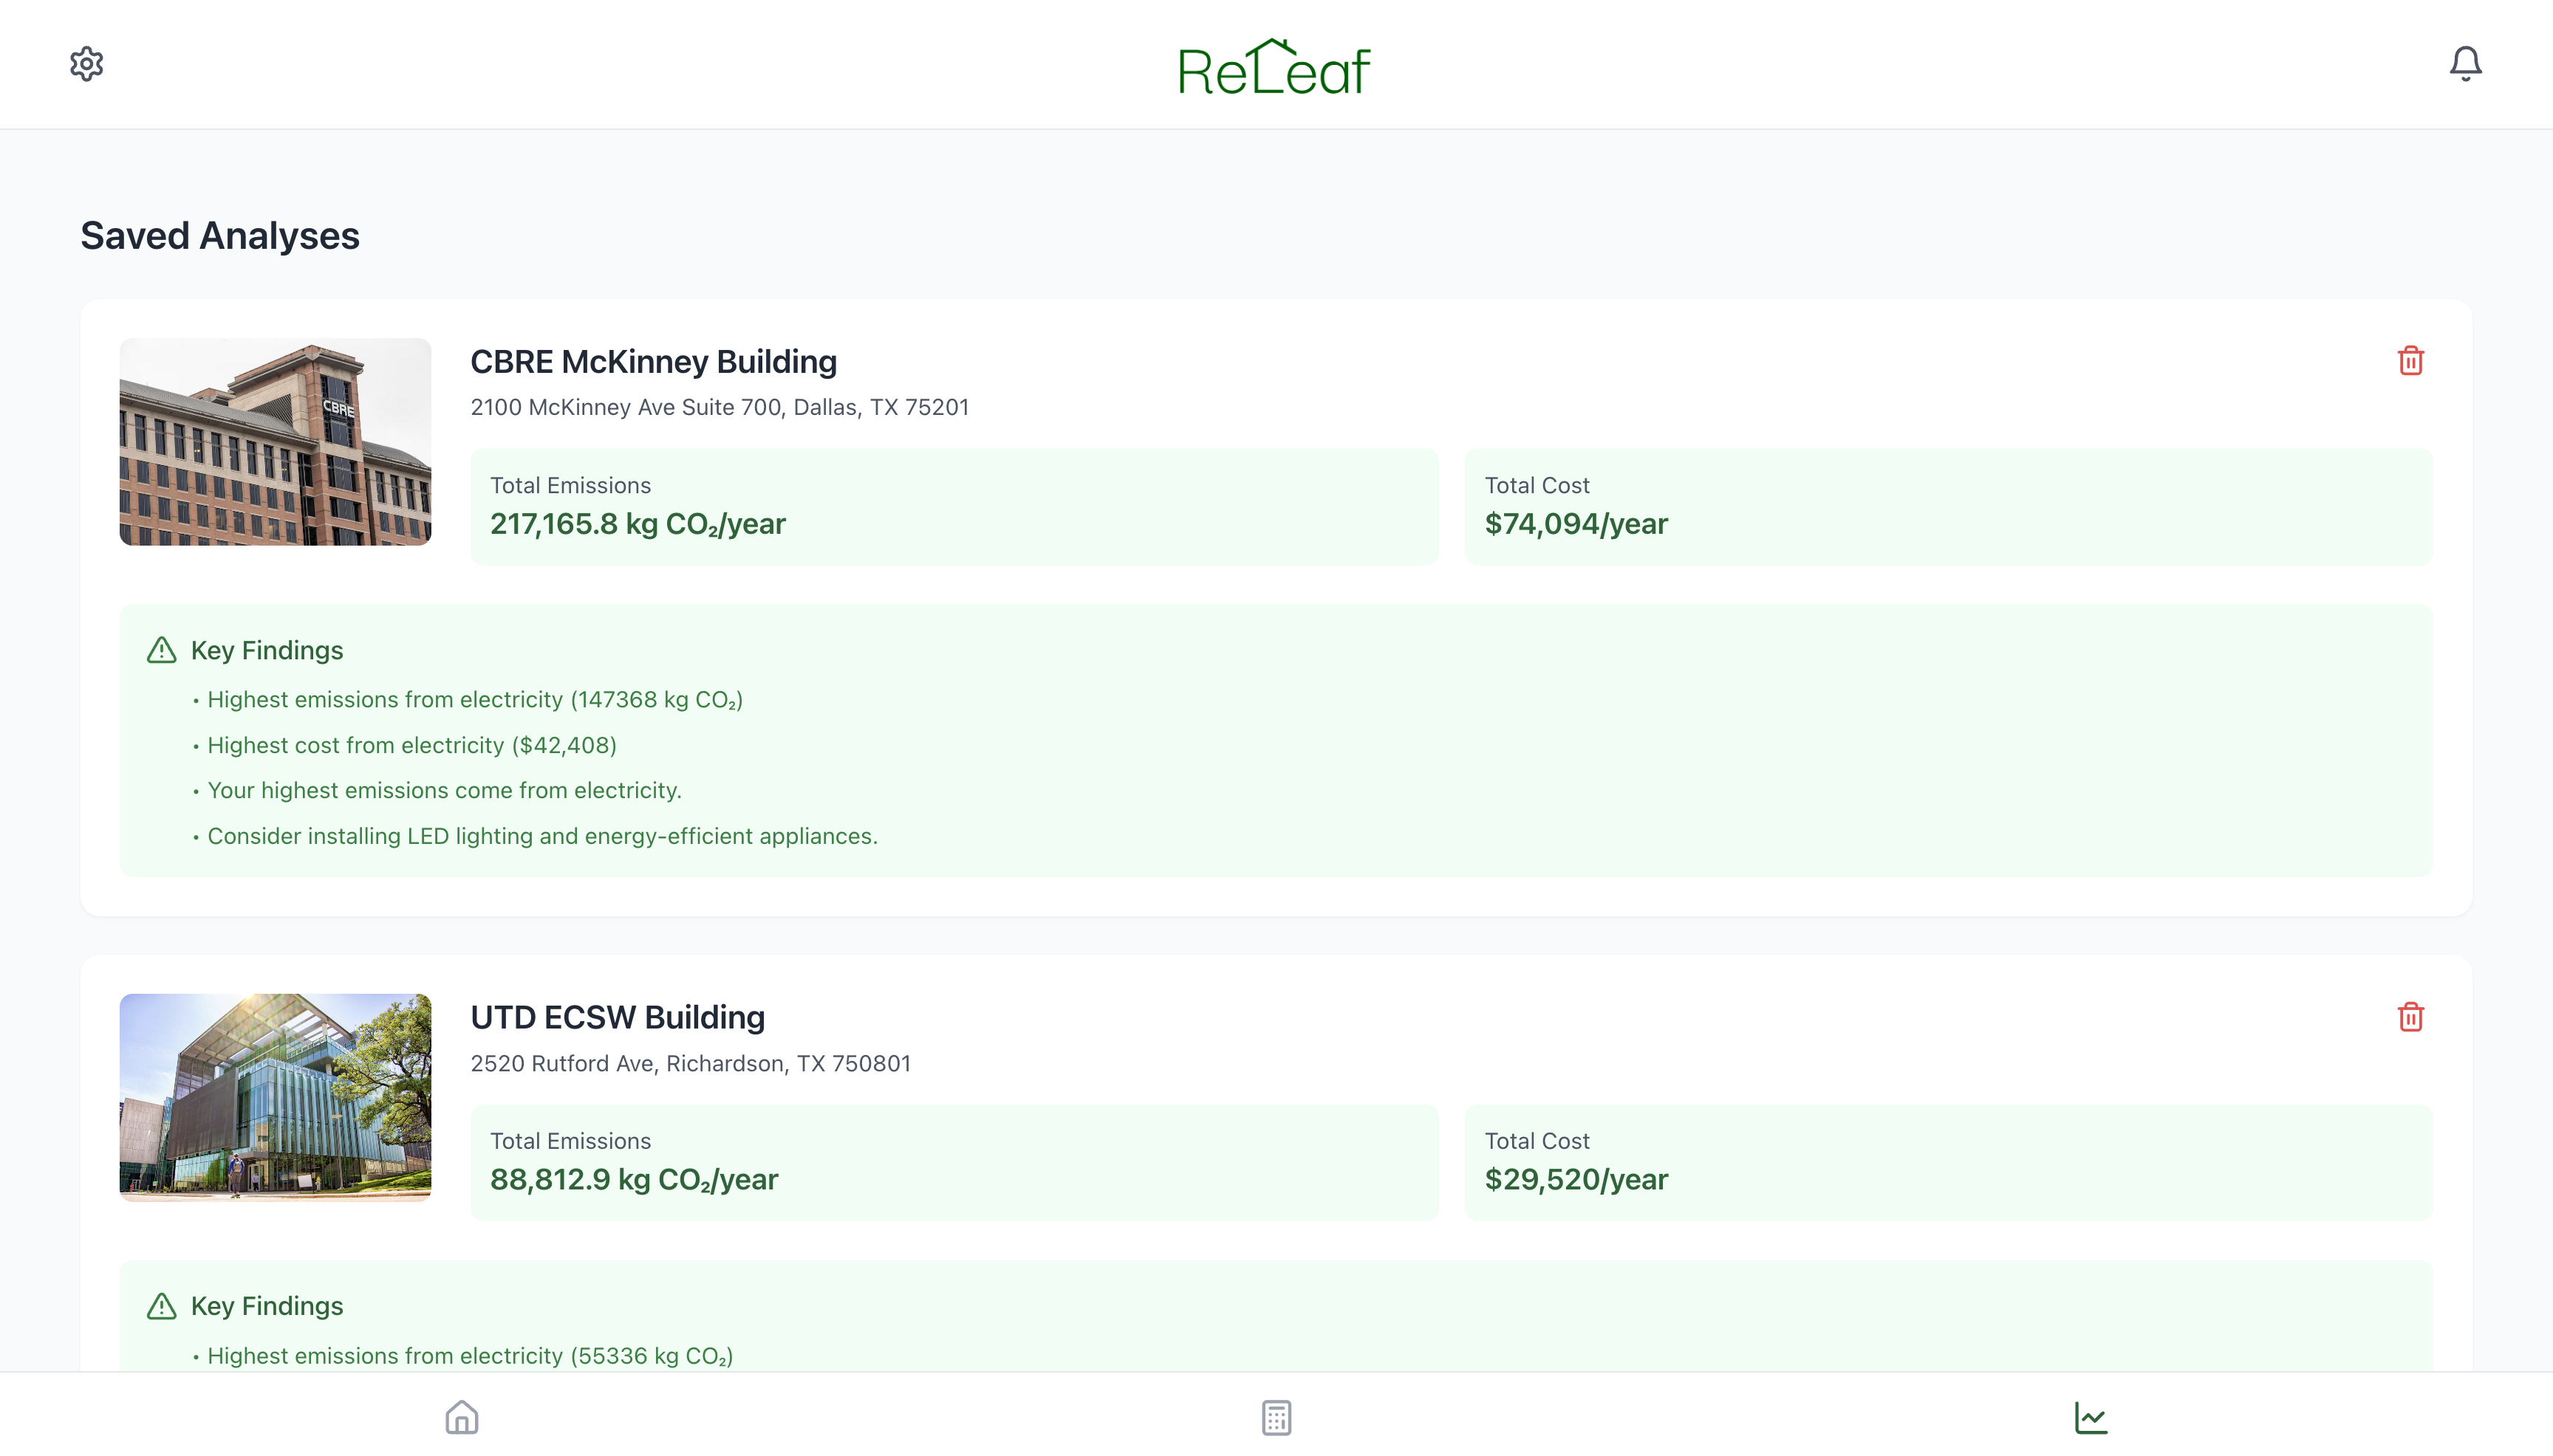
Task: Click the CBRE building photo thumbnail
Action: coord(275,442)
